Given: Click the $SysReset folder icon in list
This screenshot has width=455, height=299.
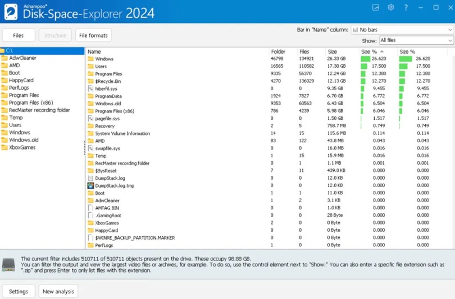Looking at the screenshot, I should click(x=90, y=171).
